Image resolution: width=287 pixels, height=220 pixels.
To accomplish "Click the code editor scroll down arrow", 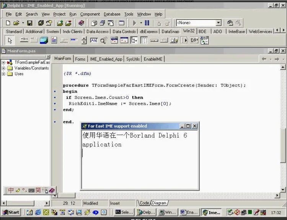I will coord(283,190).
